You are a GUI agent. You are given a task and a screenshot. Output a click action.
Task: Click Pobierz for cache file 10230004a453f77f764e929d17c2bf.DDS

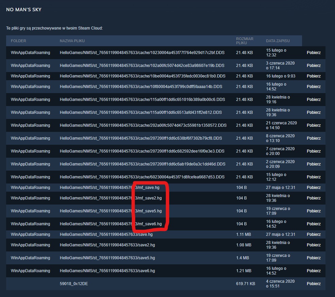(313, 53)
